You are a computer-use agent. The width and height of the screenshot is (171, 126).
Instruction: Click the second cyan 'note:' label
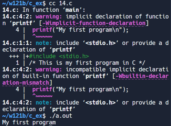tap(44, 103)
